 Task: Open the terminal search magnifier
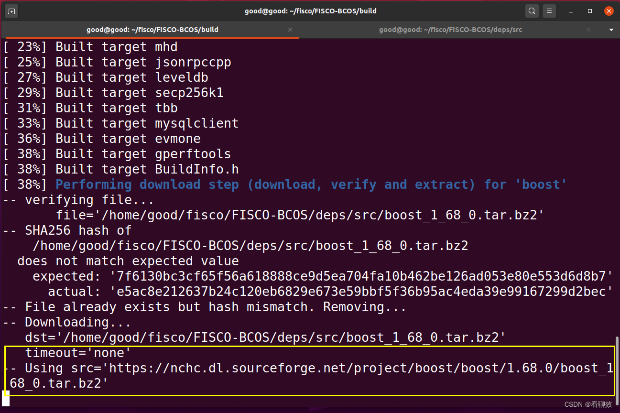point(532,11)
